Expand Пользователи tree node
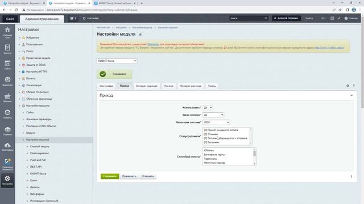Screen dimensions: 364x204 [x=19, y=44]
